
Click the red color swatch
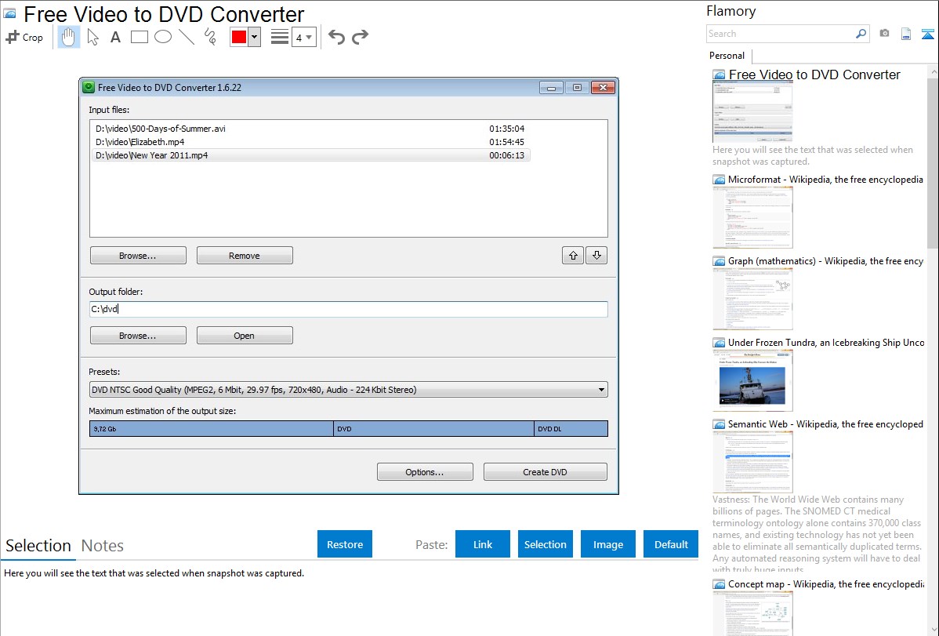pyautogui.click(x=238, y=37)
